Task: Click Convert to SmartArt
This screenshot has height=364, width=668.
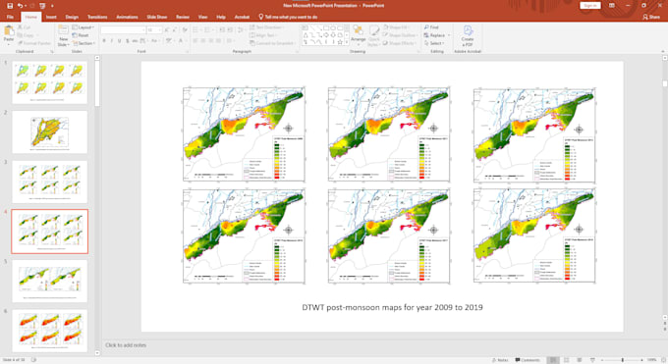Action: tap(272, 43)
